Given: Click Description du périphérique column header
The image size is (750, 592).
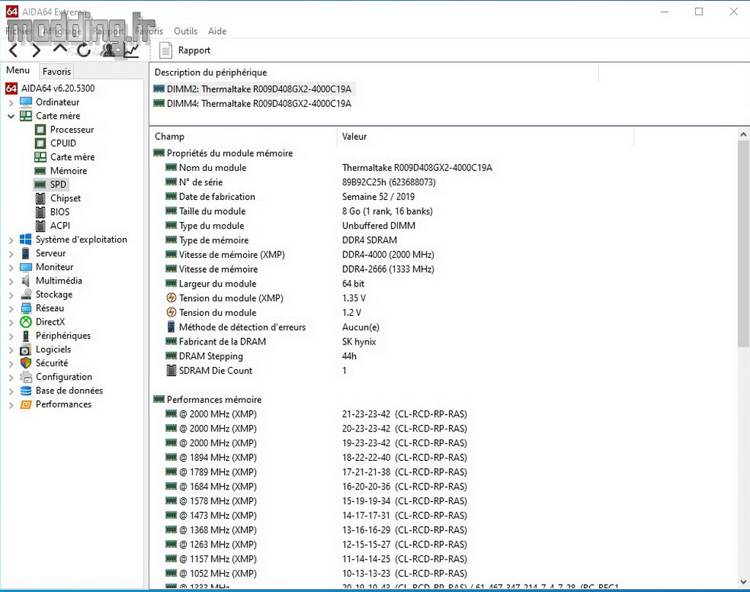Looking at the screenshot, I should click(x=374, y=73).
